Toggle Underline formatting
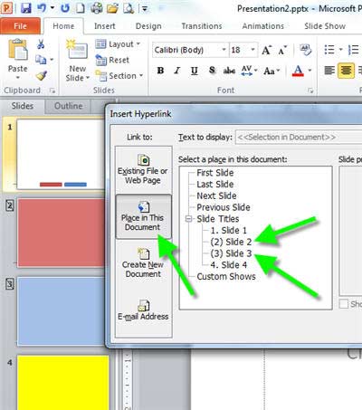362x410 pixels. click(195, 71)
